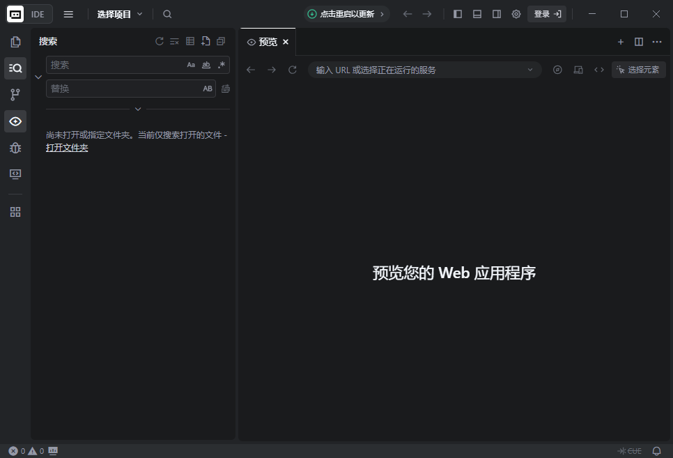Collapse all search results icon
This screenshot has width=673, height=458.
(x=221, y=41)
